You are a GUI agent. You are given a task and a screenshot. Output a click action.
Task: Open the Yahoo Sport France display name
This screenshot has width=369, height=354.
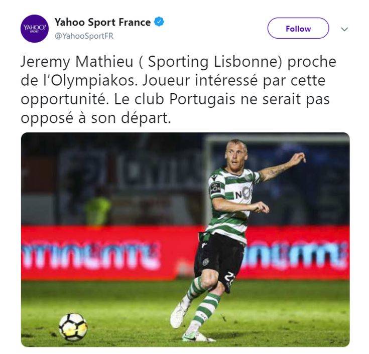102,23
